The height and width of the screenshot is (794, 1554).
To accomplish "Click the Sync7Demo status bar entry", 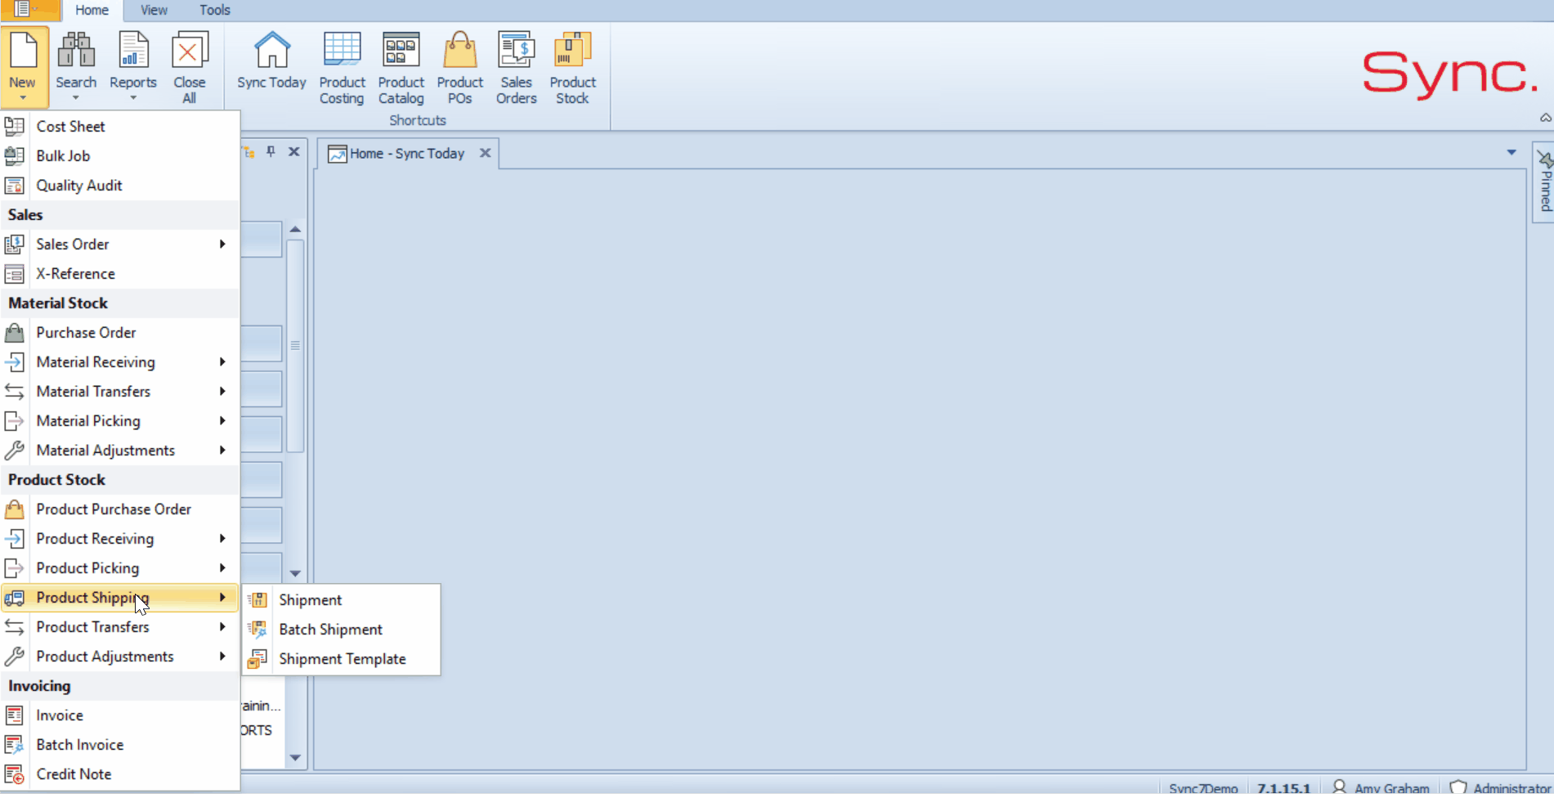I will coord(1203,787).
